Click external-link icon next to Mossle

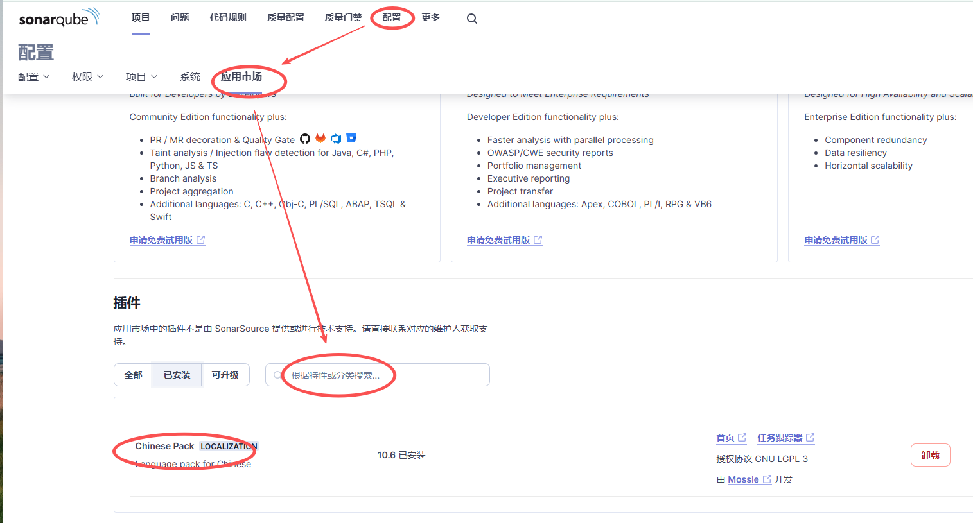(x=767, y=479)
